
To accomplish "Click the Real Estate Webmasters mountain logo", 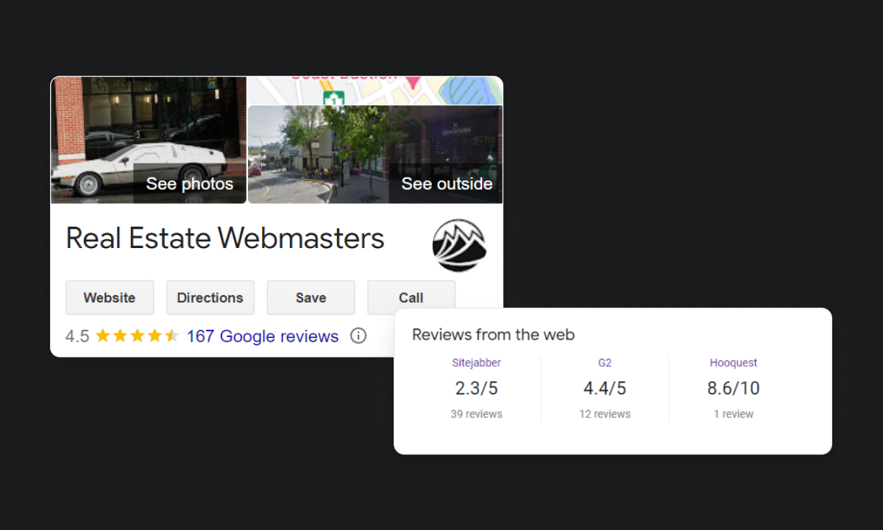I will tap(459, 245).
